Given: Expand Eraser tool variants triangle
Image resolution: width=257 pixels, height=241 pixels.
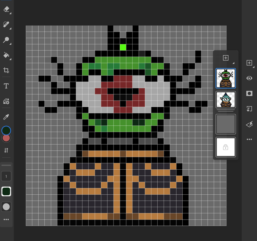Looking at the screenshot, I should [10, 13].
